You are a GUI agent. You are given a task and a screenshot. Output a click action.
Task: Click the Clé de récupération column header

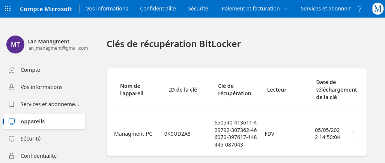click(x=235, y=90)
